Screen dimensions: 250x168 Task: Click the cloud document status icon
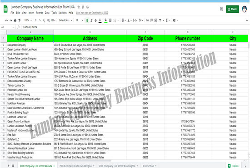[87, 7]
